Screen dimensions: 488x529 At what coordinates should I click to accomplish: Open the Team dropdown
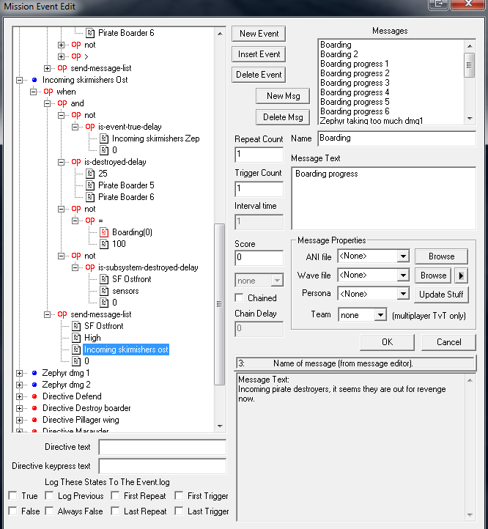click(380, 315)
